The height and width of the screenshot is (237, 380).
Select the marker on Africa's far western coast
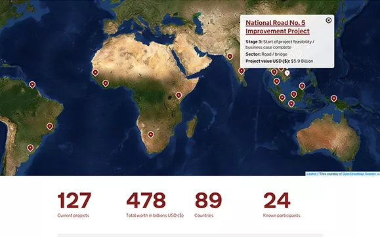coord(95,73)
